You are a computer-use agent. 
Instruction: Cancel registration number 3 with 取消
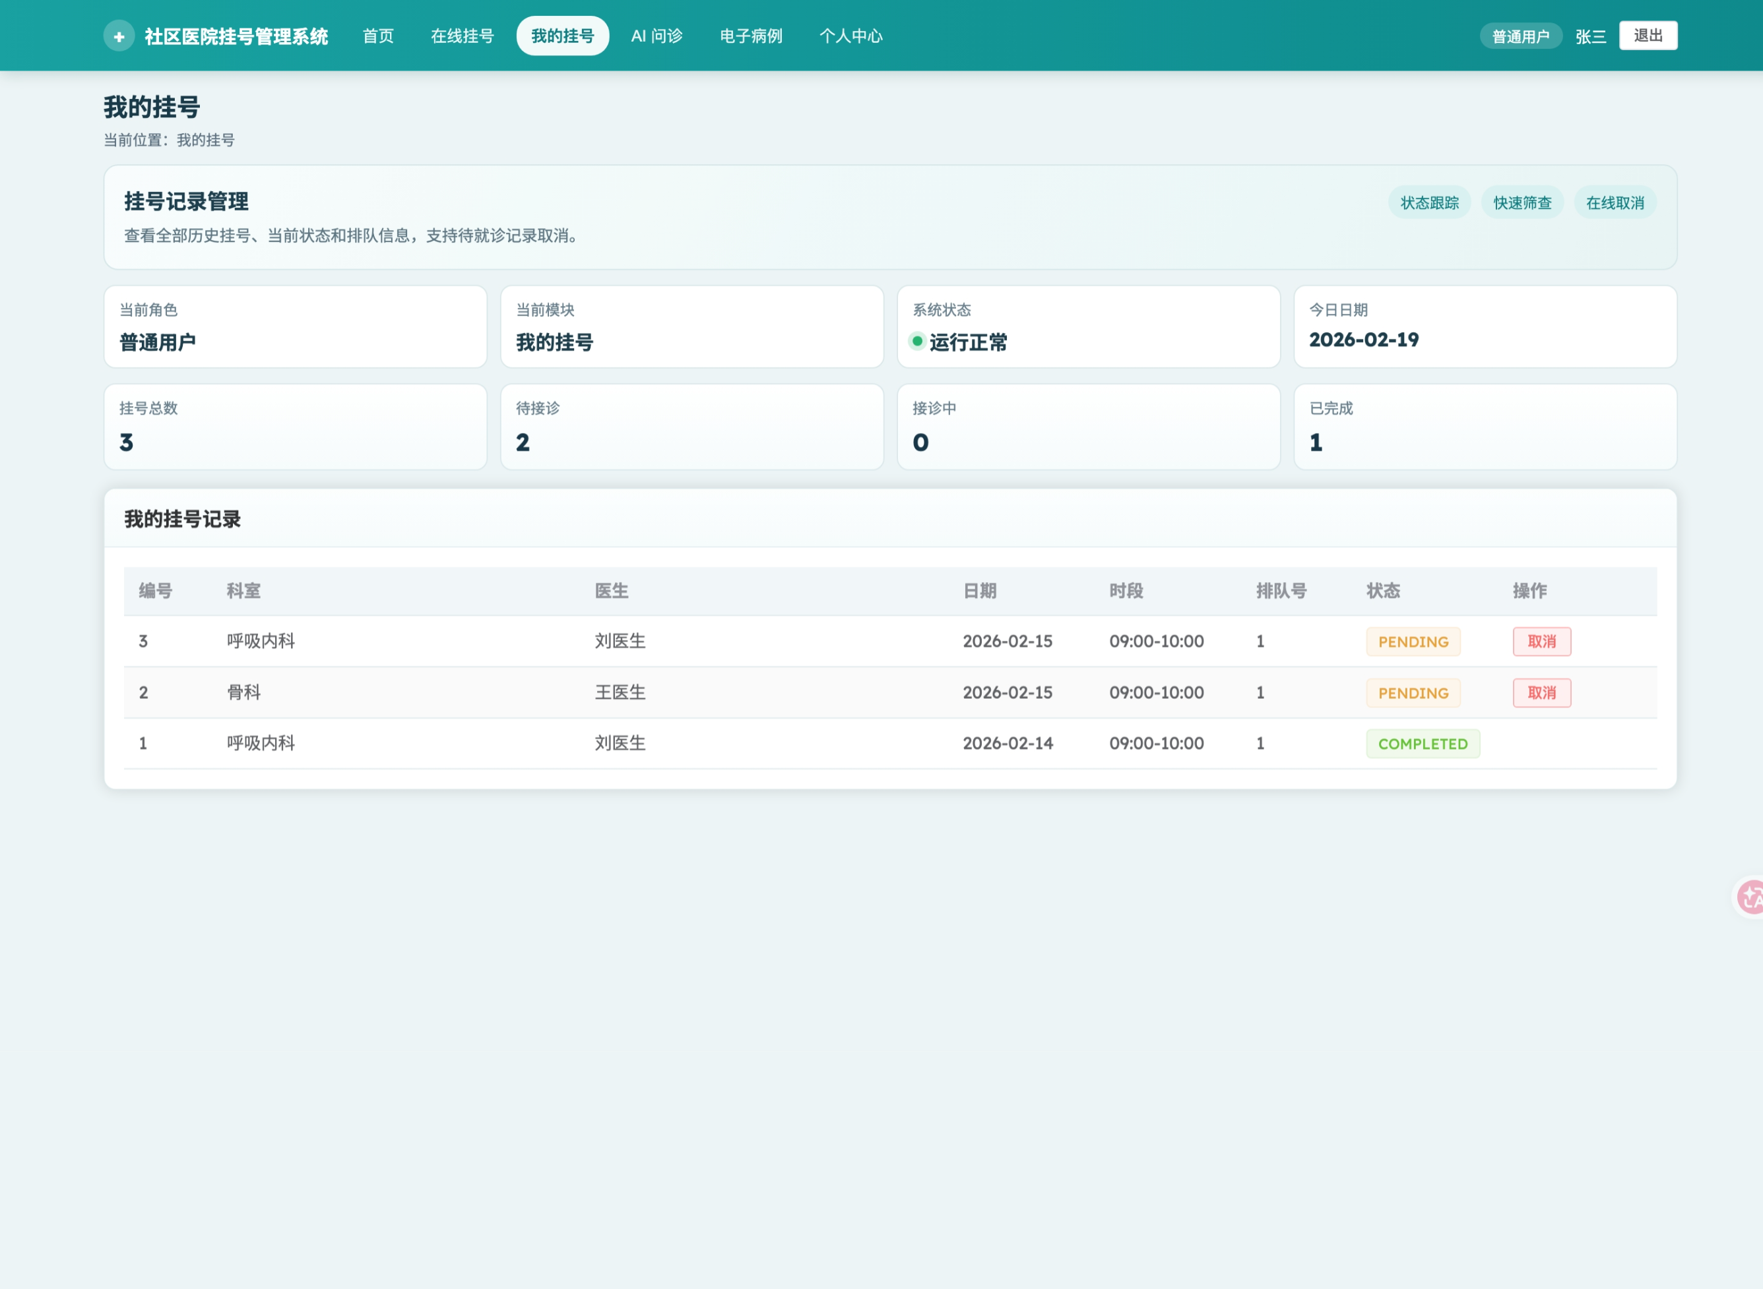pos(1541,642)
